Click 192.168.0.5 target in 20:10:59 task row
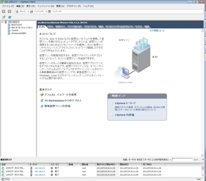The width and height of the screenshot is (206, 181). click(x=40, y=175)
